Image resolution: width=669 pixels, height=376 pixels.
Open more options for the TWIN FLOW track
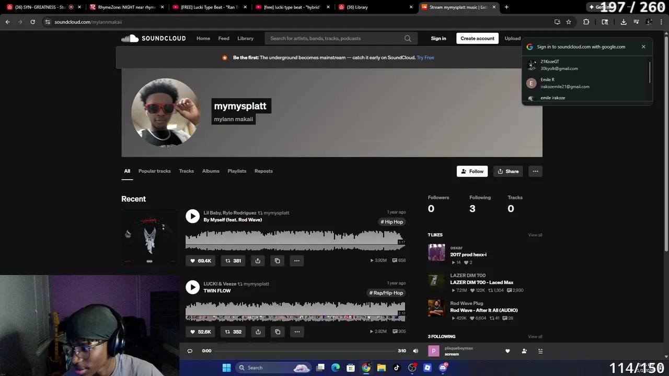297,332
